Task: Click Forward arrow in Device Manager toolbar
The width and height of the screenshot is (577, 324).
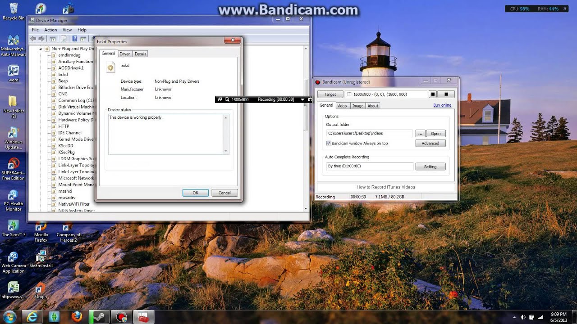Action: [x=41, y=39]
